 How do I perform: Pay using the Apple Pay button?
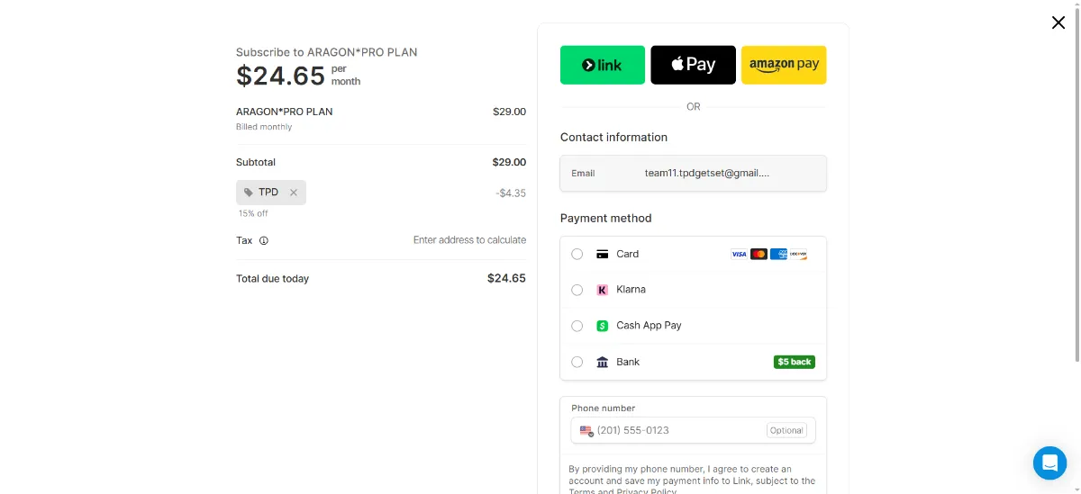click(x=693, y=65)
